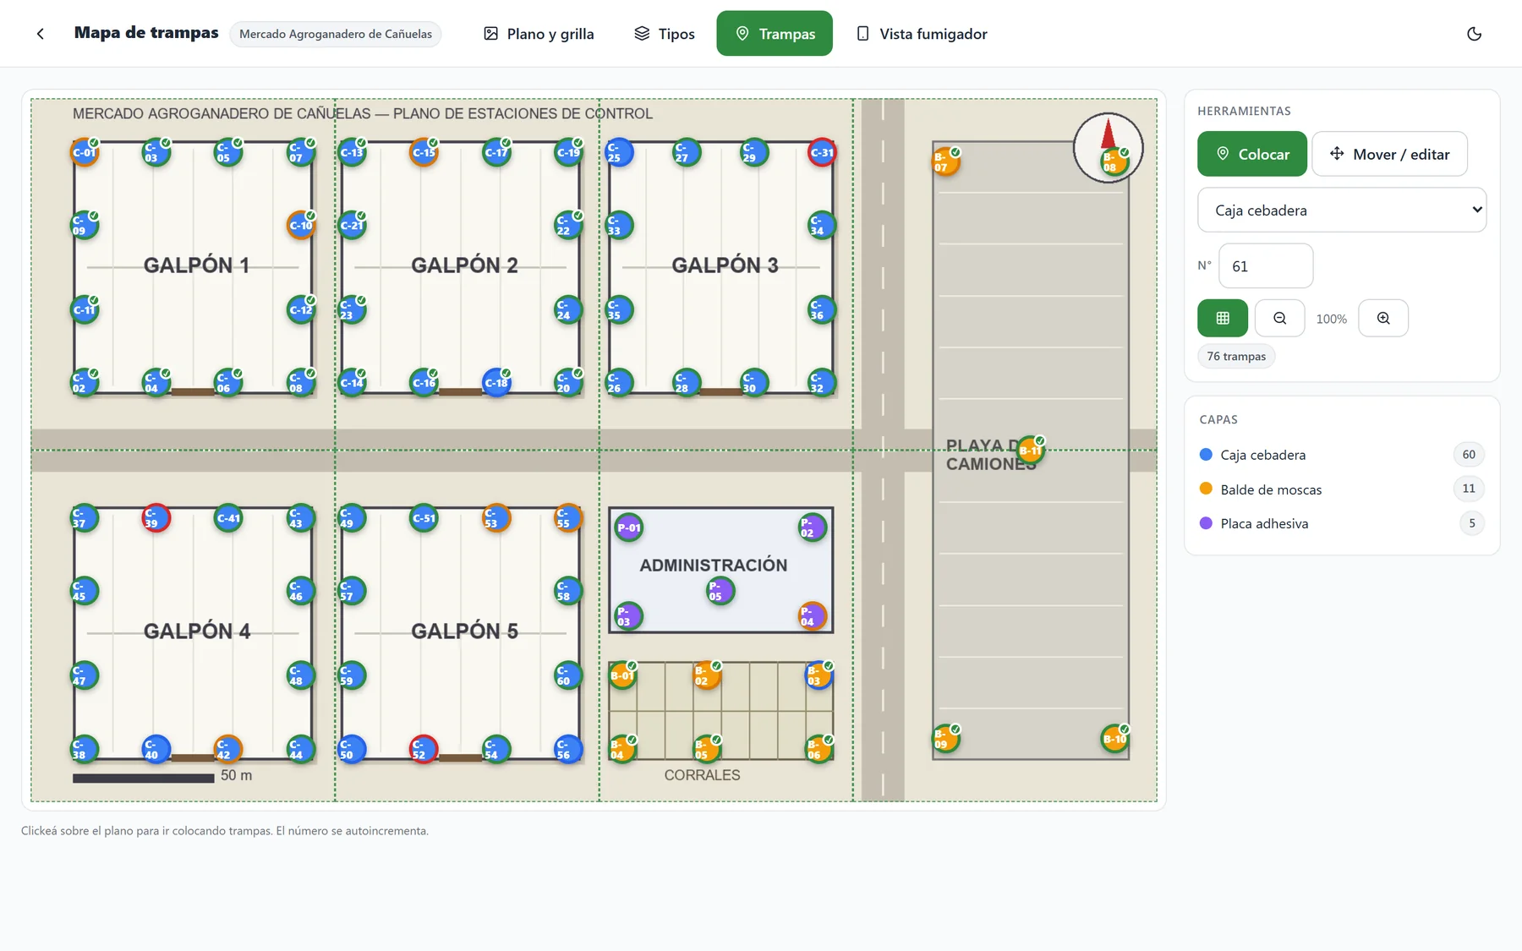Switch to the Tipos tab
This screenshot has width=1522, height=951.
click(664, 34)
